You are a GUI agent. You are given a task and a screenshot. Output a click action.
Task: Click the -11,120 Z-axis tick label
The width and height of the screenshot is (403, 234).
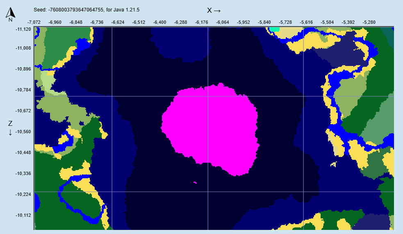coord(23,29)
